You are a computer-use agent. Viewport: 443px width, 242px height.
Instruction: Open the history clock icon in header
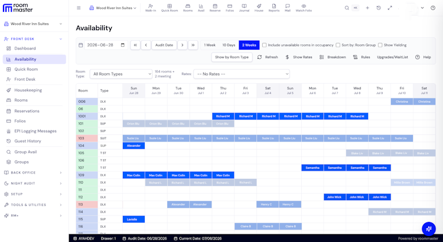(379, 8)
